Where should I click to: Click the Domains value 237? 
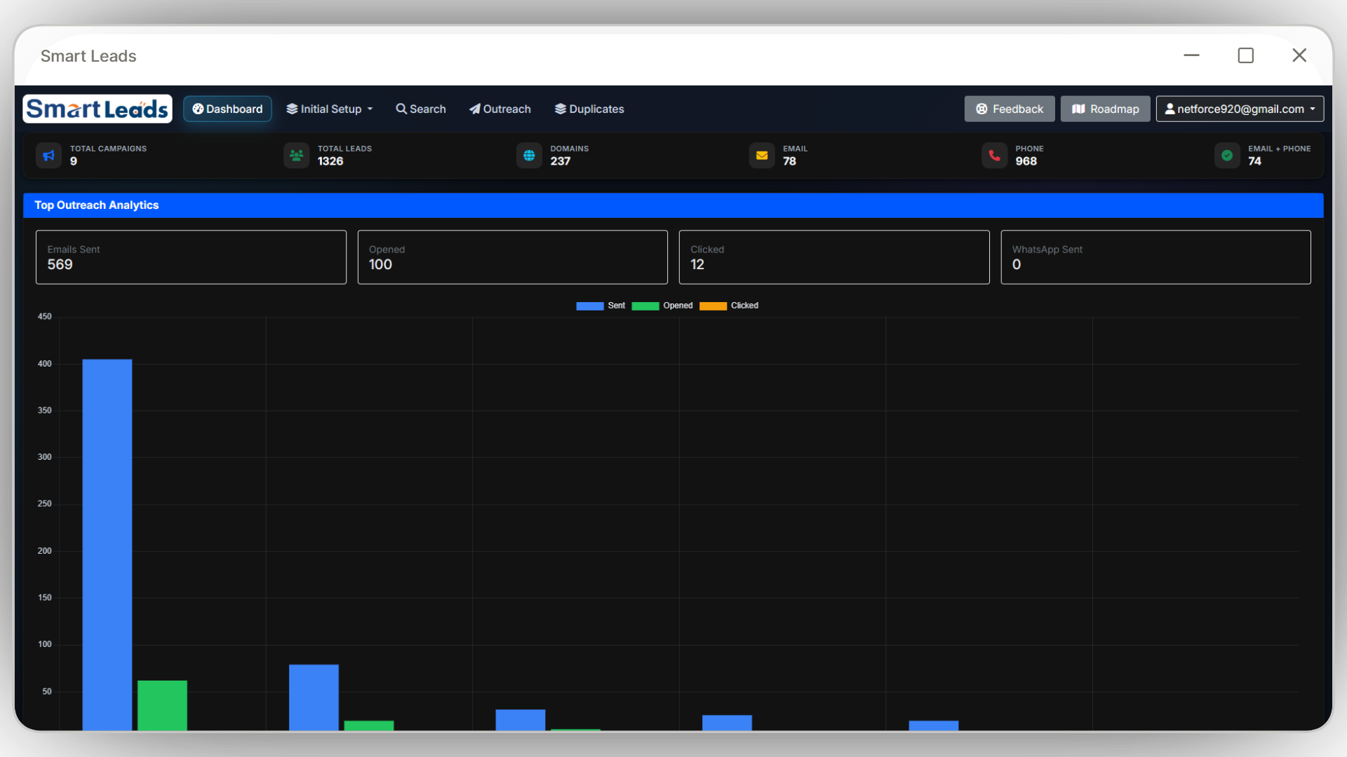point(560,161)
